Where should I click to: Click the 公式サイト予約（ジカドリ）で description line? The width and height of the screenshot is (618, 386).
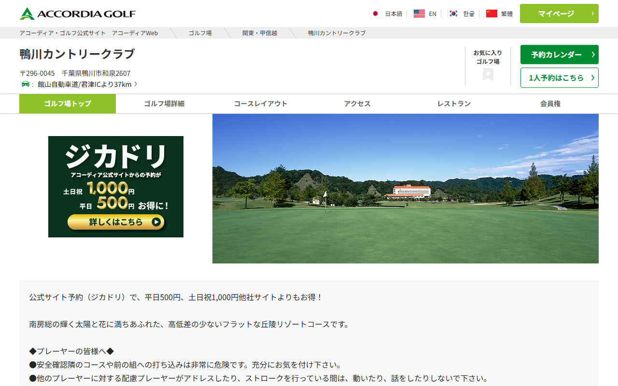[x=176, y=297]
